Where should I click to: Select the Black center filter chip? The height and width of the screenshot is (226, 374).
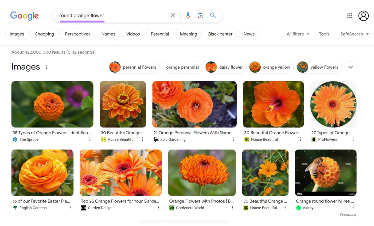pos(220,34)
